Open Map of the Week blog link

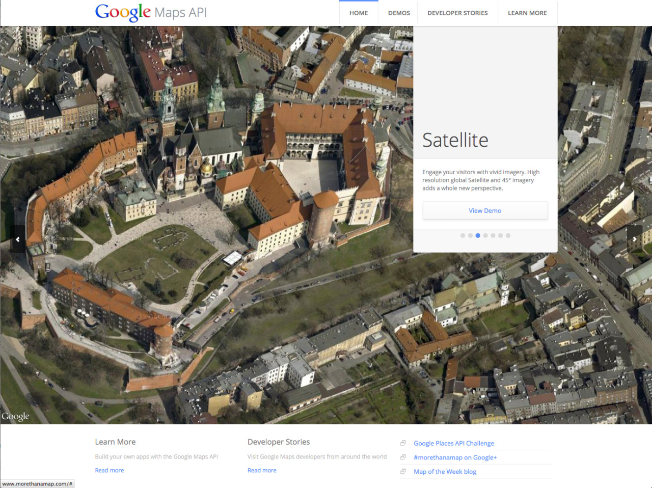445,472
